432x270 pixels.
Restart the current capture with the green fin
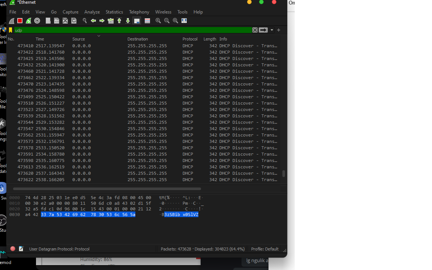click(x=28, y=21)
